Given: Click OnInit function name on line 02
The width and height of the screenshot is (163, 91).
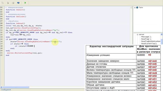Looking at the screenshot, I should (x=19, y=10).
